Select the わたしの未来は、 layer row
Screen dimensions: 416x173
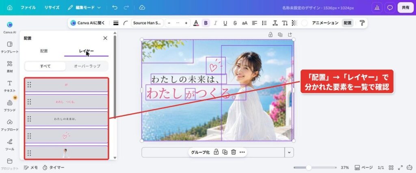66,119
